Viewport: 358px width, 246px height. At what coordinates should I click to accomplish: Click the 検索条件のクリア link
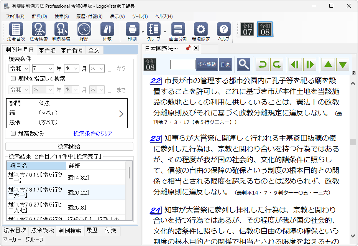coord(93,134)
